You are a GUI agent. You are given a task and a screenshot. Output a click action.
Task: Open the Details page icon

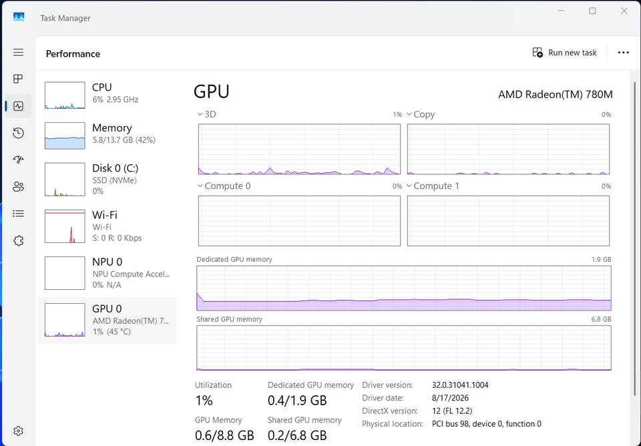(x=18, y=214)
